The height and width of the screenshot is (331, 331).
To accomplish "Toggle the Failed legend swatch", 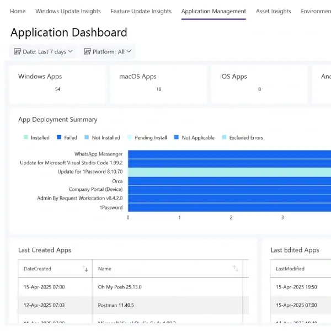I will click(59, 137).
